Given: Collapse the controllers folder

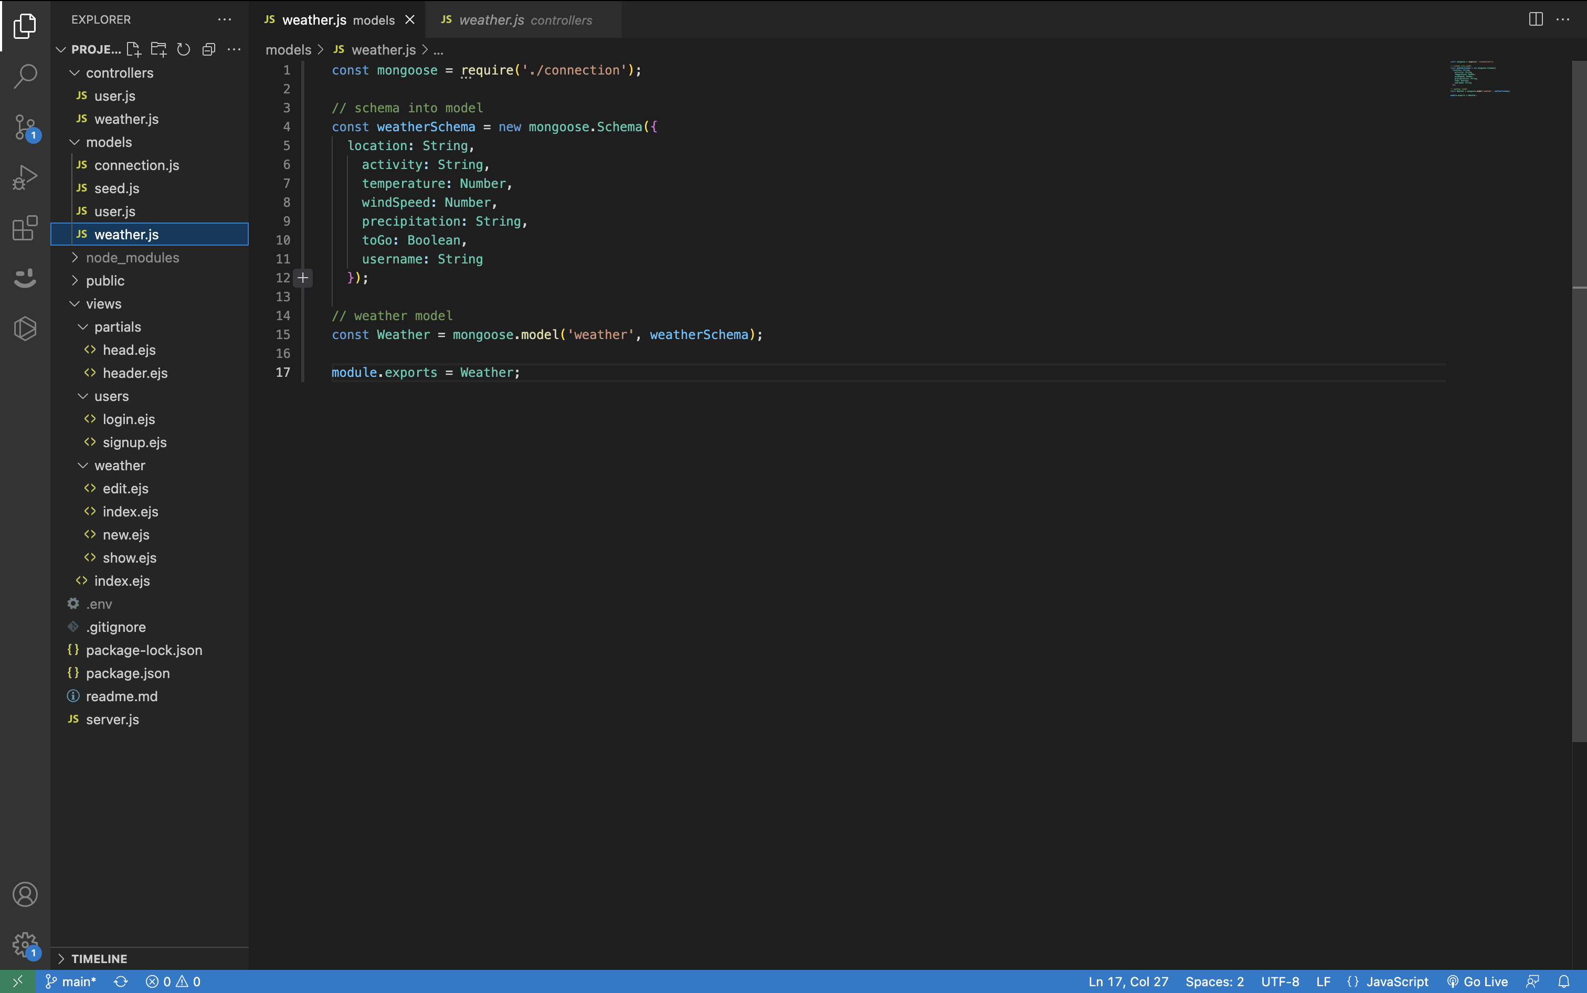Looking at the screenshot, I should [119, 73].
